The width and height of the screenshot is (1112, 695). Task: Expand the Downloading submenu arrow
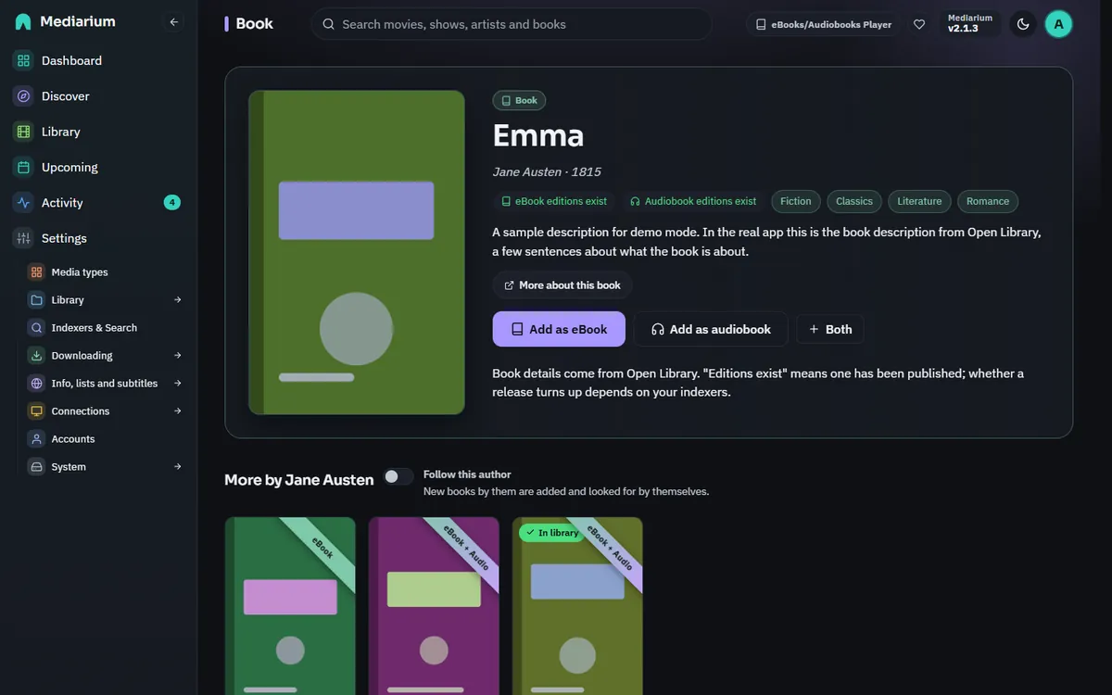[177, 356]
